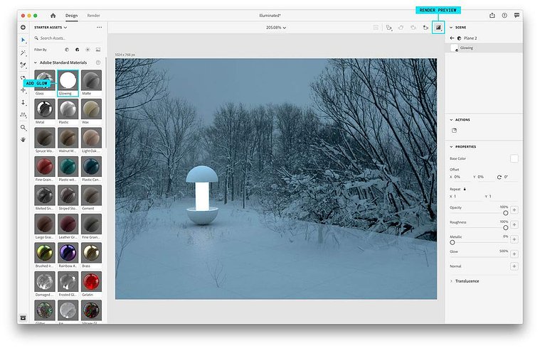Click the dimmed frame selection toolbar icon

coord(376,28)
